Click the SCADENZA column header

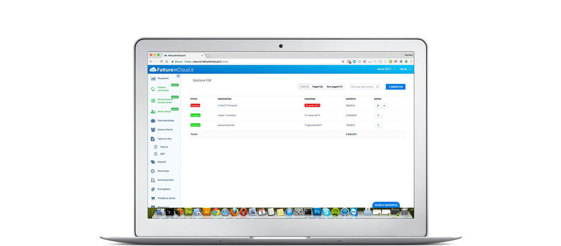coord(310,99)
